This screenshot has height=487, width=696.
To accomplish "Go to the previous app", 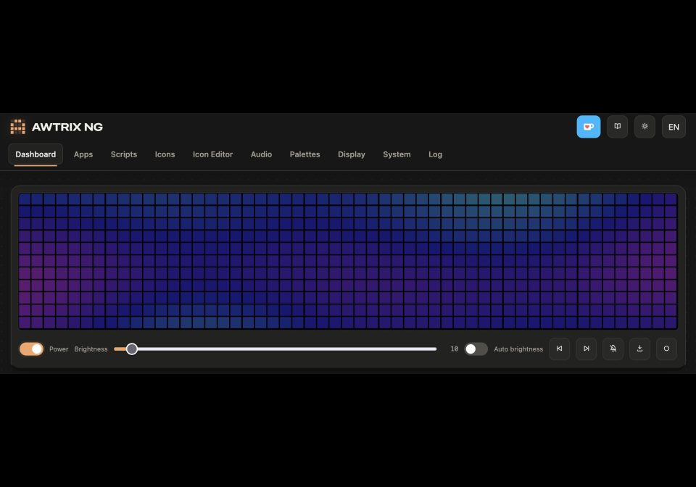I will click(x=559, y=349).
